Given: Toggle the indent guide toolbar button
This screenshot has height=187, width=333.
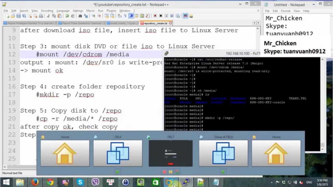Looking at the screenshot, I should point(131,16).
